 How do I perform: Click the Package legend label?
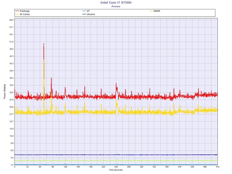coord(25,11)
